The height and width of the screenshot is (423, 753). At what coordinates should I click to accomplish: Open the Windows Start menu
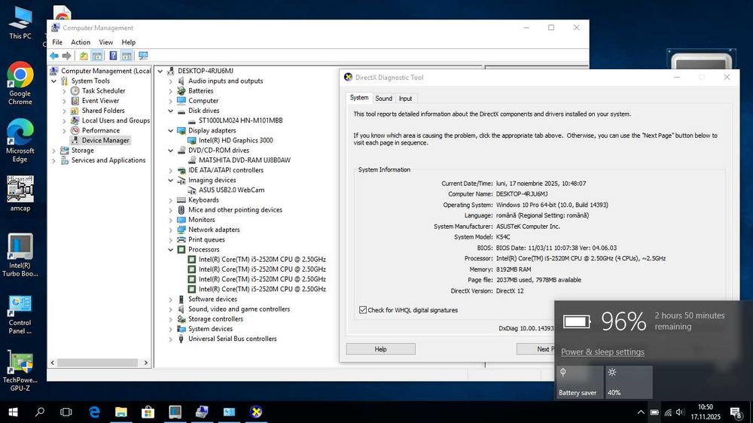[x=13, y=412]
